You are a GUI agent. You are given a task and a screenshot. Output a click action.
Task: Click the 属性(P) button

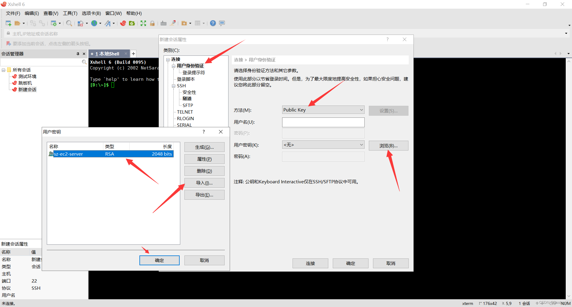[204, 159]
